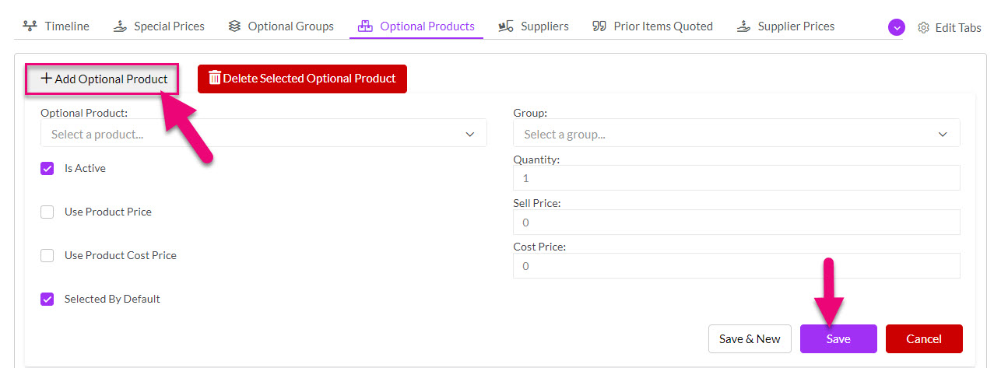Add an optional product

pyautogui.click(x=104, y=79)
